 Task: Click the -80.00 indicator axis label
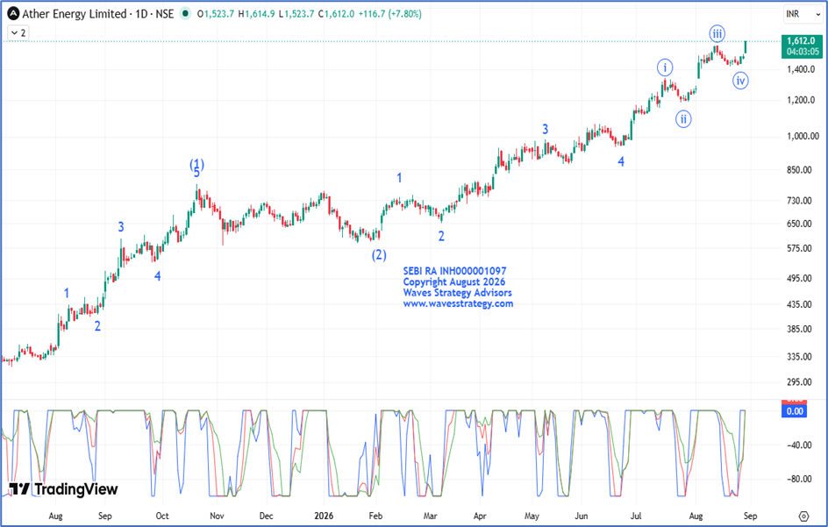pos(799,479)
